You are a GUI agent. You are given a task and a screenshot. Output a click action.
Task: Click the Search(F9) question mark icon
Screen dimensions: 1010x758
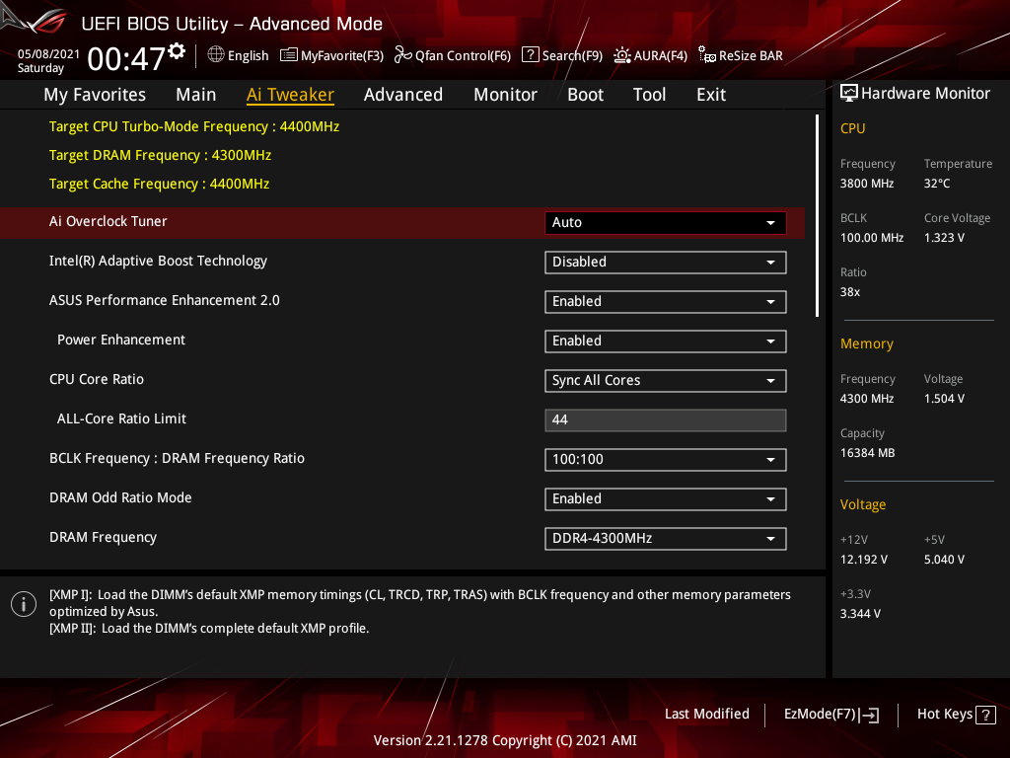click(530, 55)
